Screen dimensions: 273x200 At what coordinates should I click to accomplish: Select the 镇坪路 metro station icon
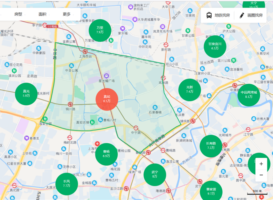(193, 121)
